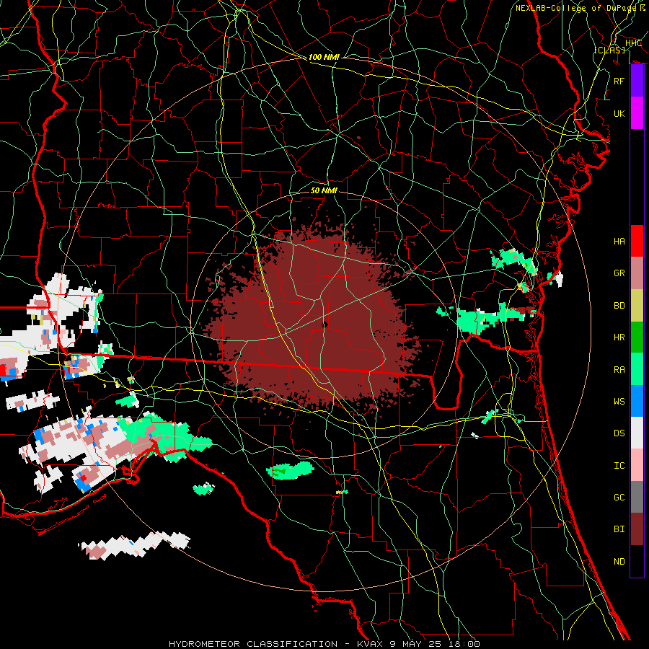The width and height of the screenshot is (649, 649).
Task: Click the GR legend label
Action: click(619, 273)
